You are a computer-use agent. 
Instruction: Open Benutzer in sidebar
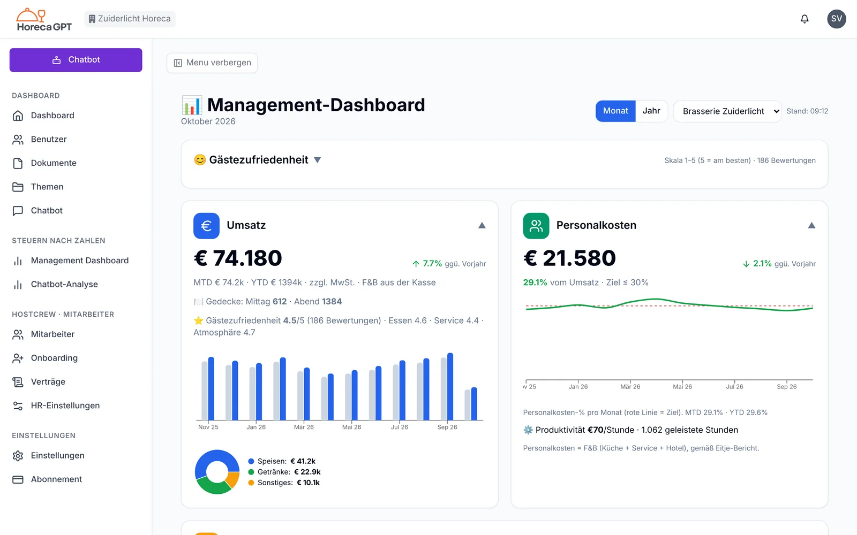[76, 140]
